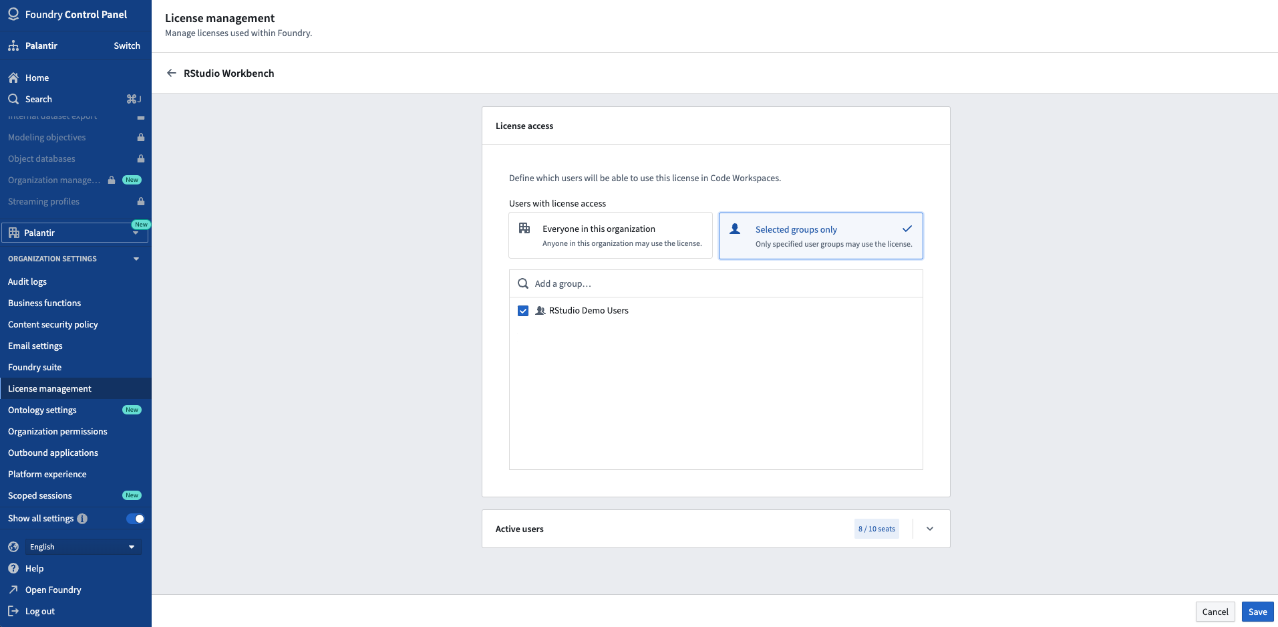Click the info icon next to Show all settings
Image resolution: width=1278 pixels, height=627 pixels.
(82, 519)
